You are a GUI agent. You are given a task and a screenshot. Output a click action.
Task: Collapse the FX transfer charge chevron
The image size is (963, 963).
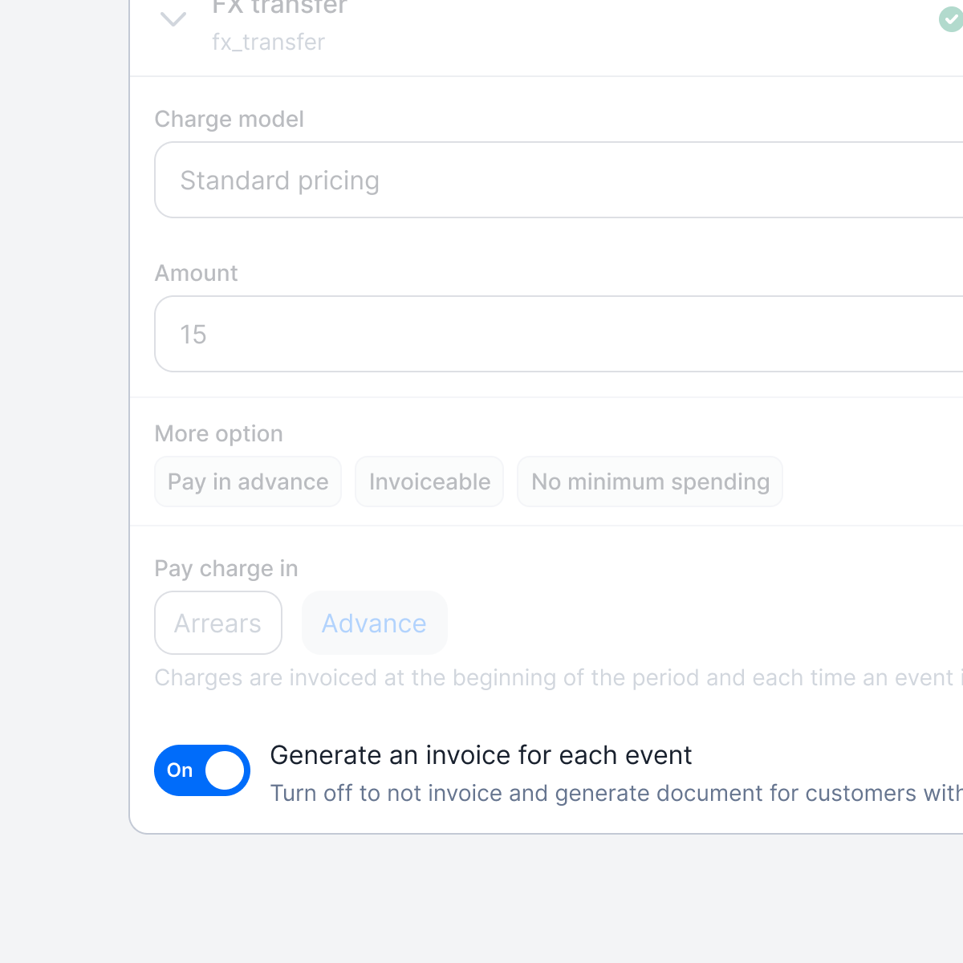(x=173, y=18)
